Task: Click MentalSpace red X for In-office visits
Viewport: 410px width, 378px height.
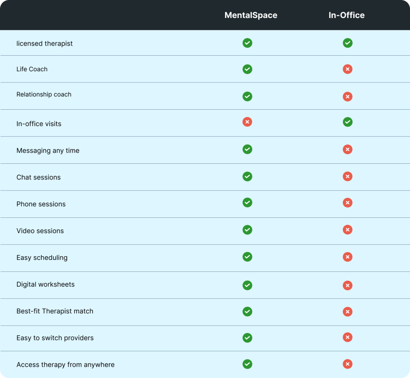Action: tap(247, 122)
